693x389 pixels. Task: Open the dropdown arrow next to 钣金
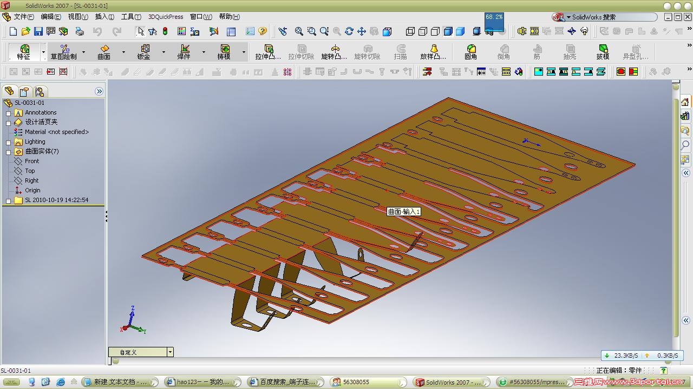pyautogui.click(x=164, y=52)
